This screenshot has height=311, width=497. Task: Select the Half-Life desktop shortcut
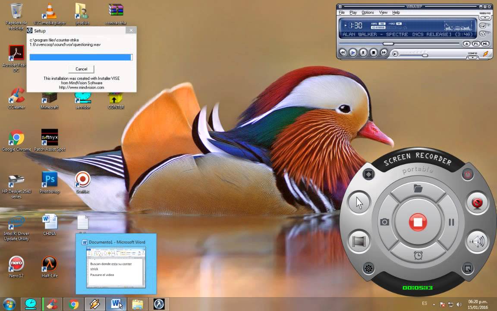pos(50,267)
